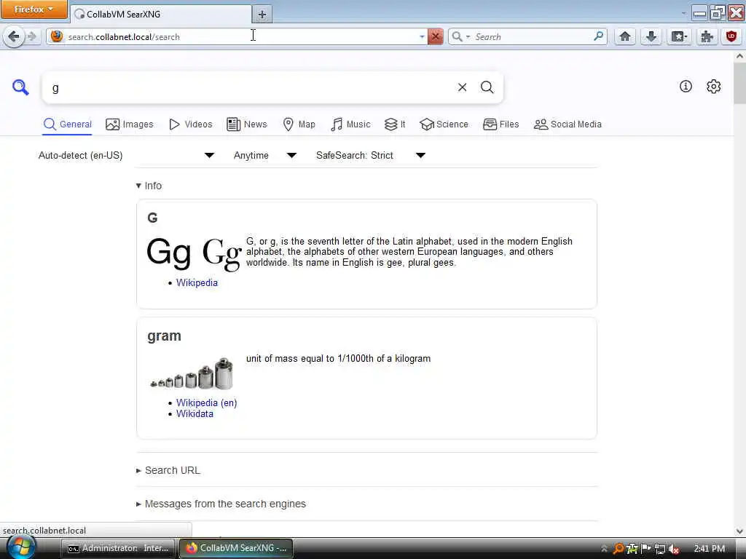
Task: Switch to the News tab
Action: (x=246, y=124)
